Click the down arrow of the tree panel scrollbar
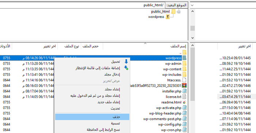Screen dimensions: 256x133 click(192, 38)
